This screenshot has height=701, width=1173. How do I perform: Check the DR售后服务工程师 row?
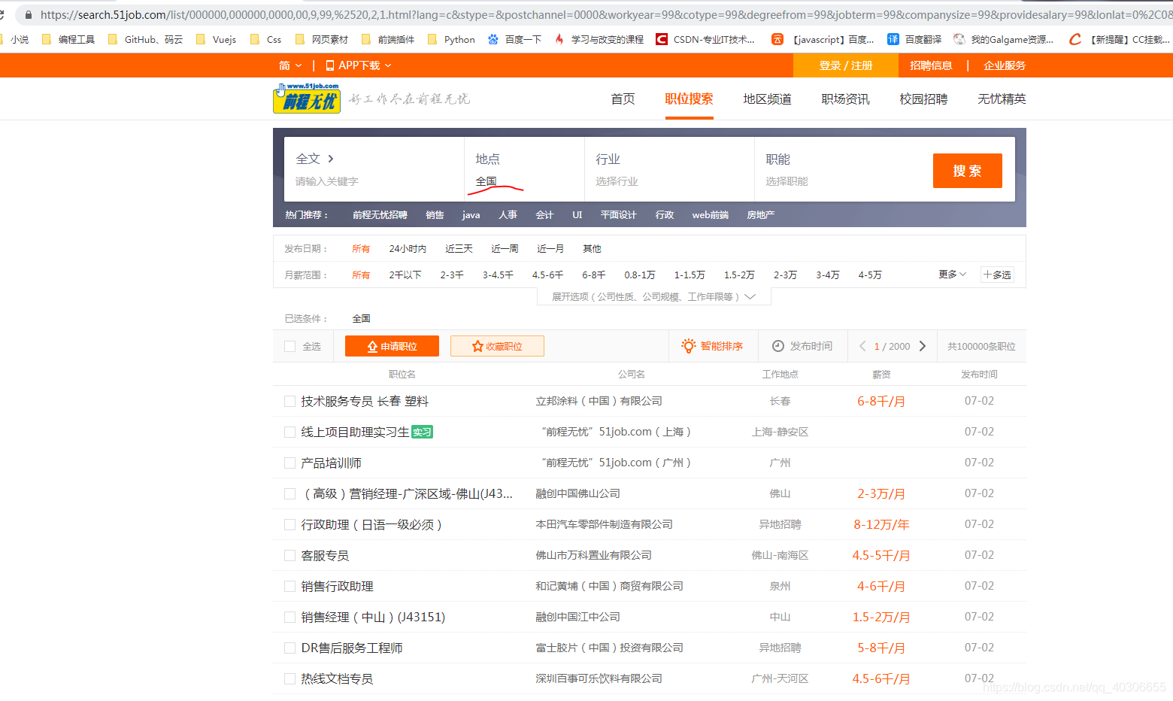pyautogui.click(x=289, y=648)
